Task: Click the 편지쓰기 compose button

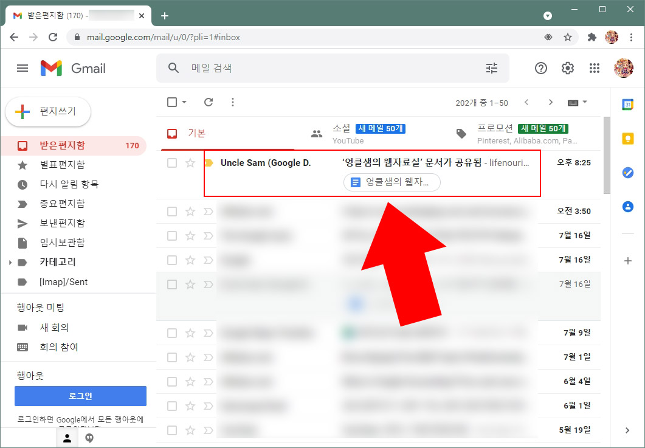Action: [48, 112]
